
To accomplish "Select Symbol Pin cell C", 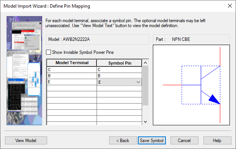I will 119,70.
